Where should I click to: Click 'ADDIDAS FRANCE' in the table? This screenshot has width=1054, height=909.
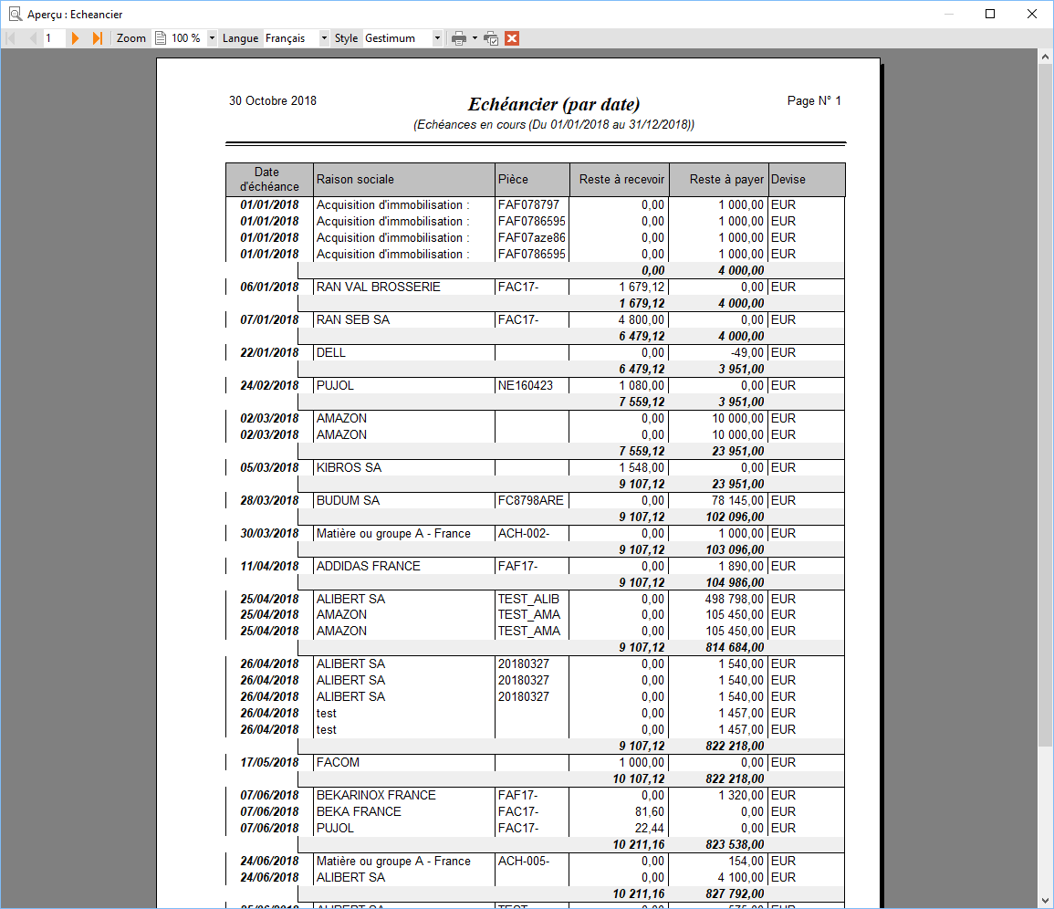369,567
